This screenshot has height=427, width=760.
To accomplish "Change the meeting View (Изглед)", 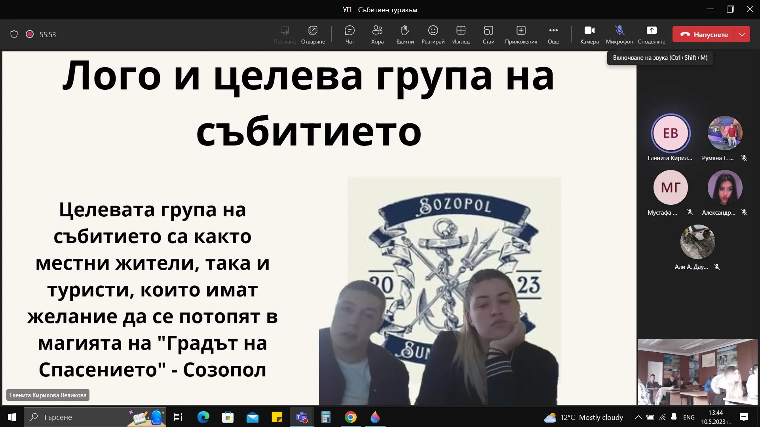I will 461,35.
